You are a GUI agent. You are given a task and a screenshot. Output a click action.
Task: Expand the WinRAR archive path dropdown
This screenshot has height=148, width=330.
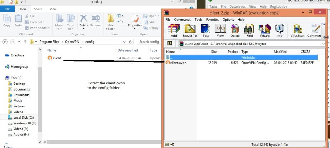click(323, 44)
